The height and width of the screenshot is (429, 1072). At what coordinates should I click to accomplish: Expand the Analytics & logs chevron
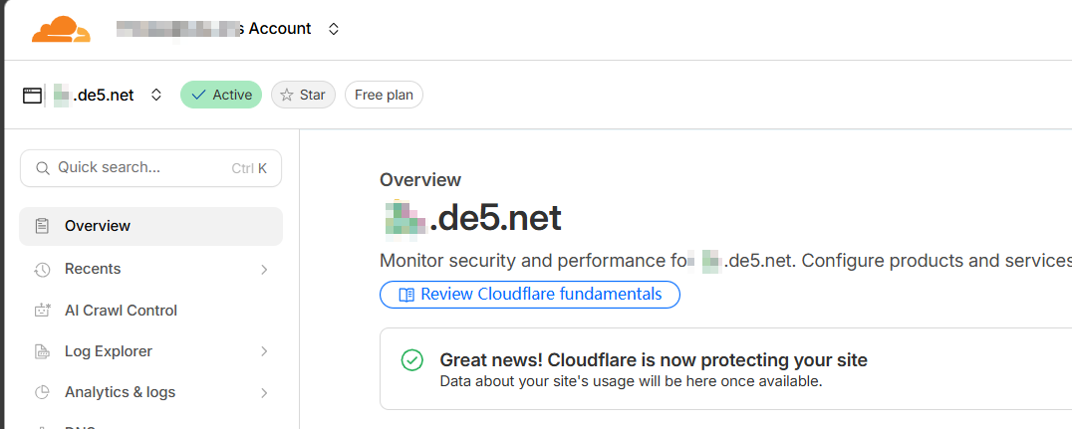pos(264,392)
